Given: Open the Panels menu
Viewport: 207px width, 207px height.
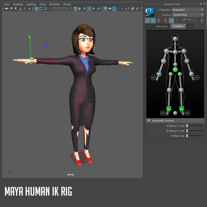Looking at the screenshot, I should [x=67, y=4].
